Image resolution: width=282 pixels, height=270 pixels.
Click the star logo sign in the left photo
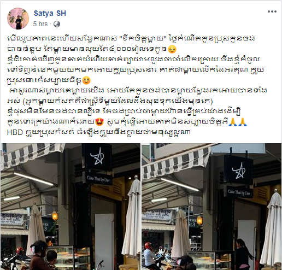pyautogui.click(x=97, y=157)
